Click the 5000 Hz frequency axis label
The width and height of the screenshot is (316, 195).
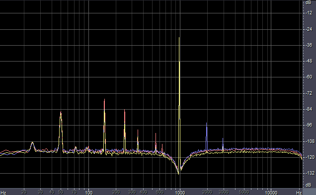click(244, 192)
